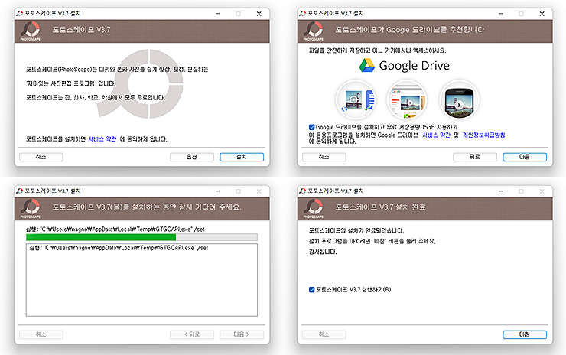This screenshot has height=355, width=566.
Task: Open Google Drive 서비스 약관 link
Action: click(x=437, y=135)
